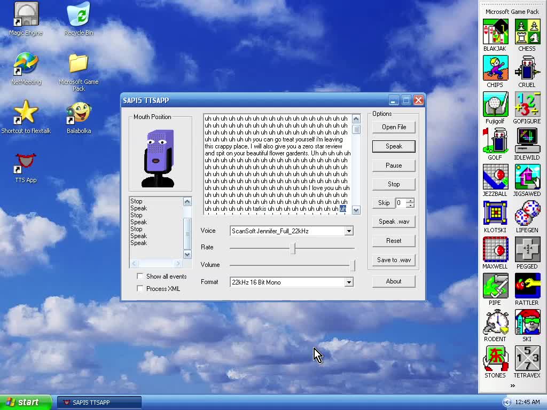Click the Rate slider thumb
This screenshot has width=547, height=410.
tap(293, 248)
